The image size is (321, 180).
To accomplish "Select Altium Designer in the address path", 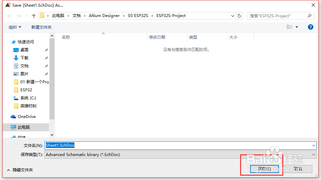I will pyautogui.click(x=104, y=16).
